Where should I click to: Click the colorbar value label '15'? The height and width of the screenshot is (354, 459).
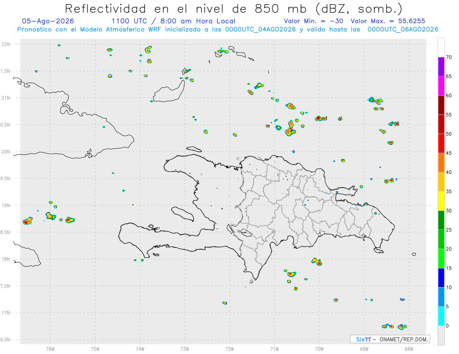point(449,268)
